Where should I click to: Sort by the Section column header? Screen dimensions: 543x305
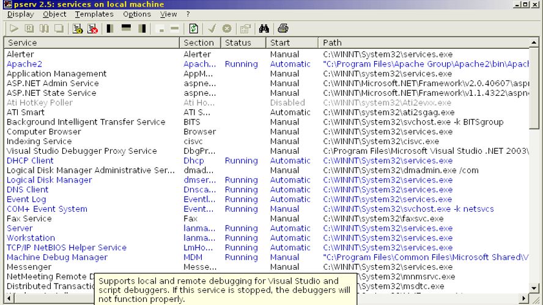tap(200, 43)
